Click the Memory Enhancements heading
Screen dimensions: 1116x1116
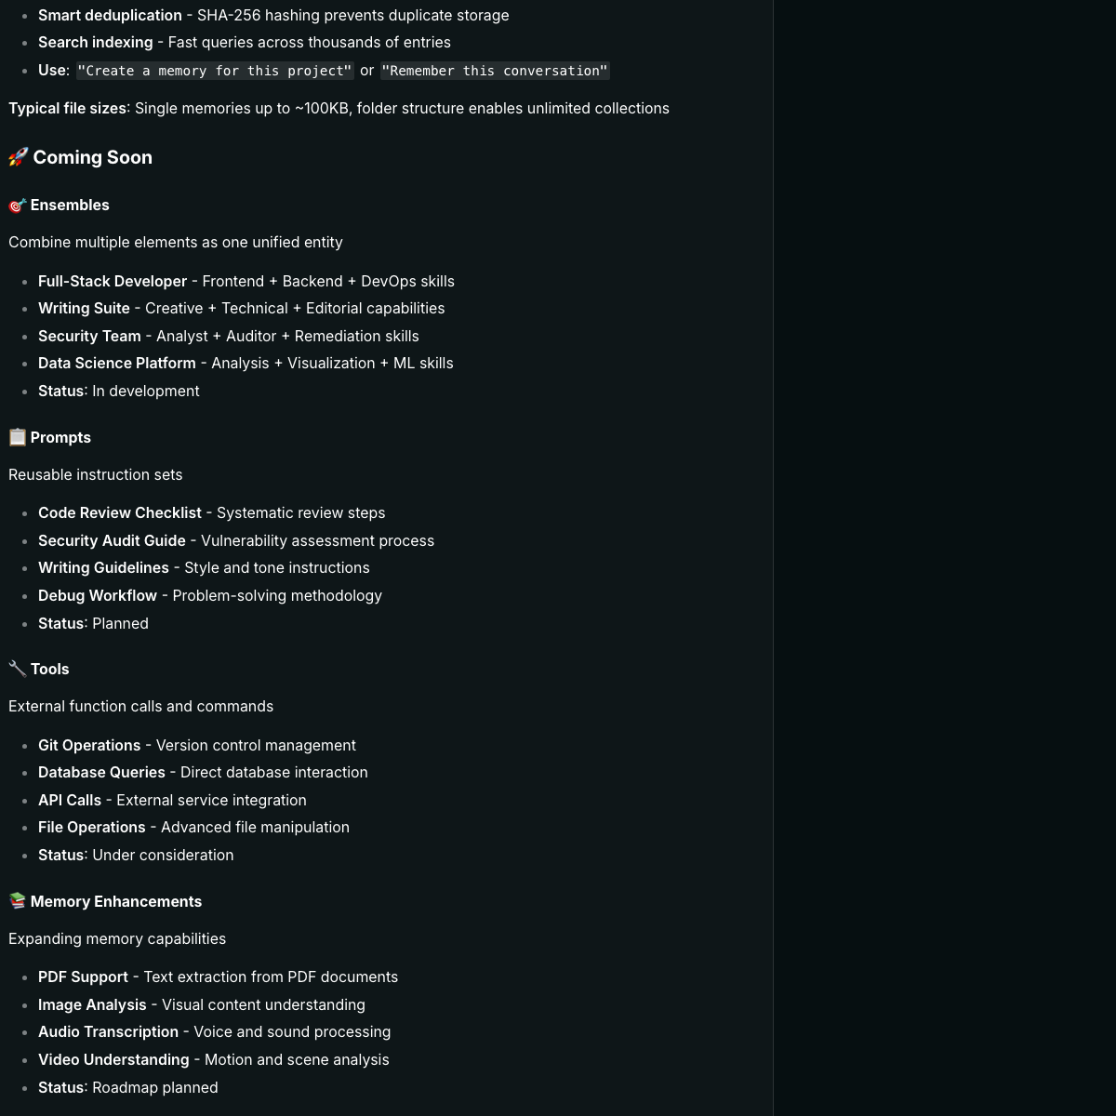coord(115,901)
